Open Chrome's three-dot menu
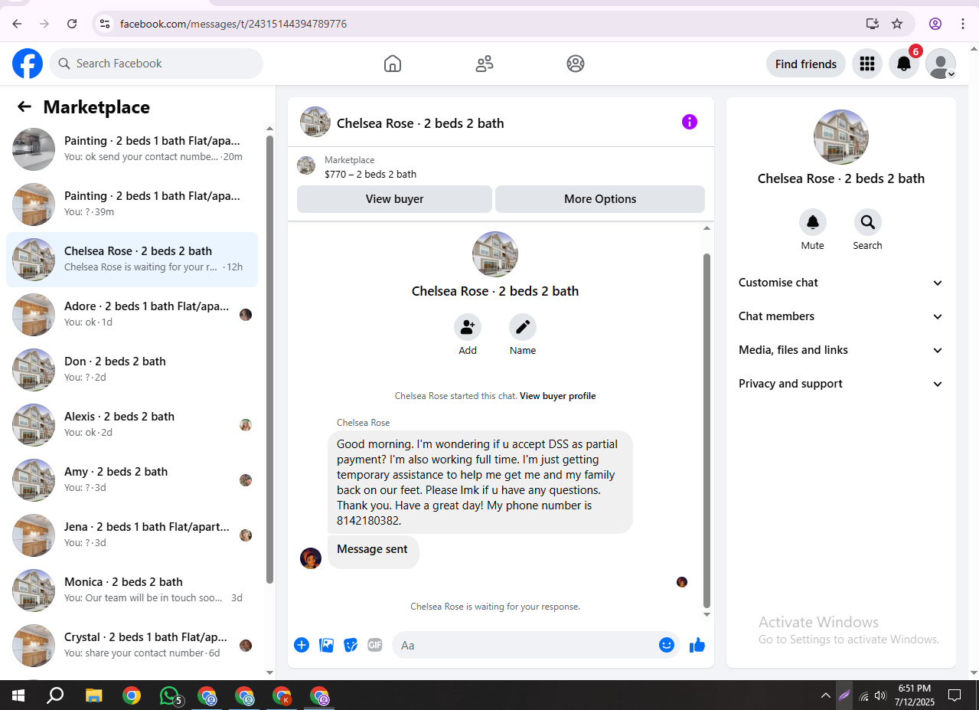This screenshot has width=979, height=710. (x=963, y=24)
